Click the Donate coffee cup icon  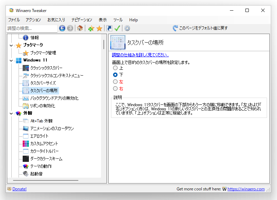pyautogui.click(x=9, y=189)
